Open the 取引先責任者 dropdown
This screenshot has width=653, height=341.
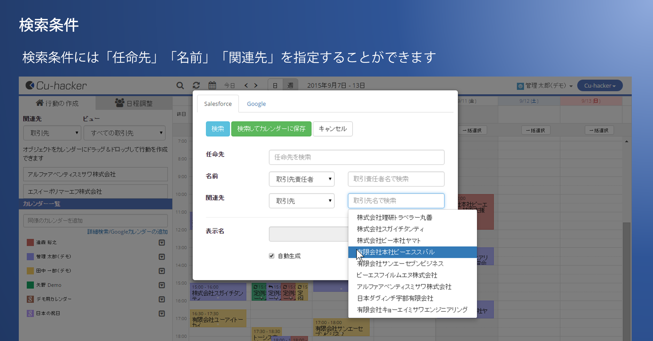pyautogui.click(x=302, y=179)
